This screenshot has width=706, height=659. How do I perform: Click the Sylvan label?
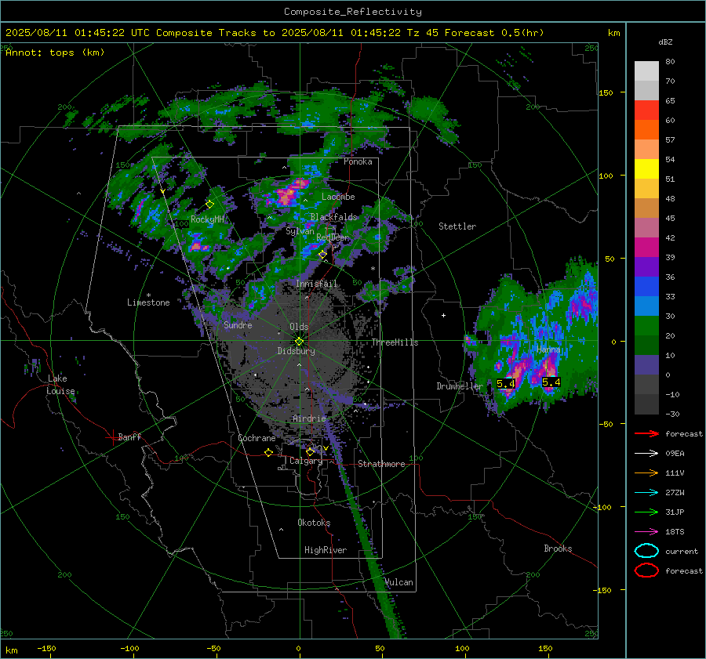tap(300, 232)
